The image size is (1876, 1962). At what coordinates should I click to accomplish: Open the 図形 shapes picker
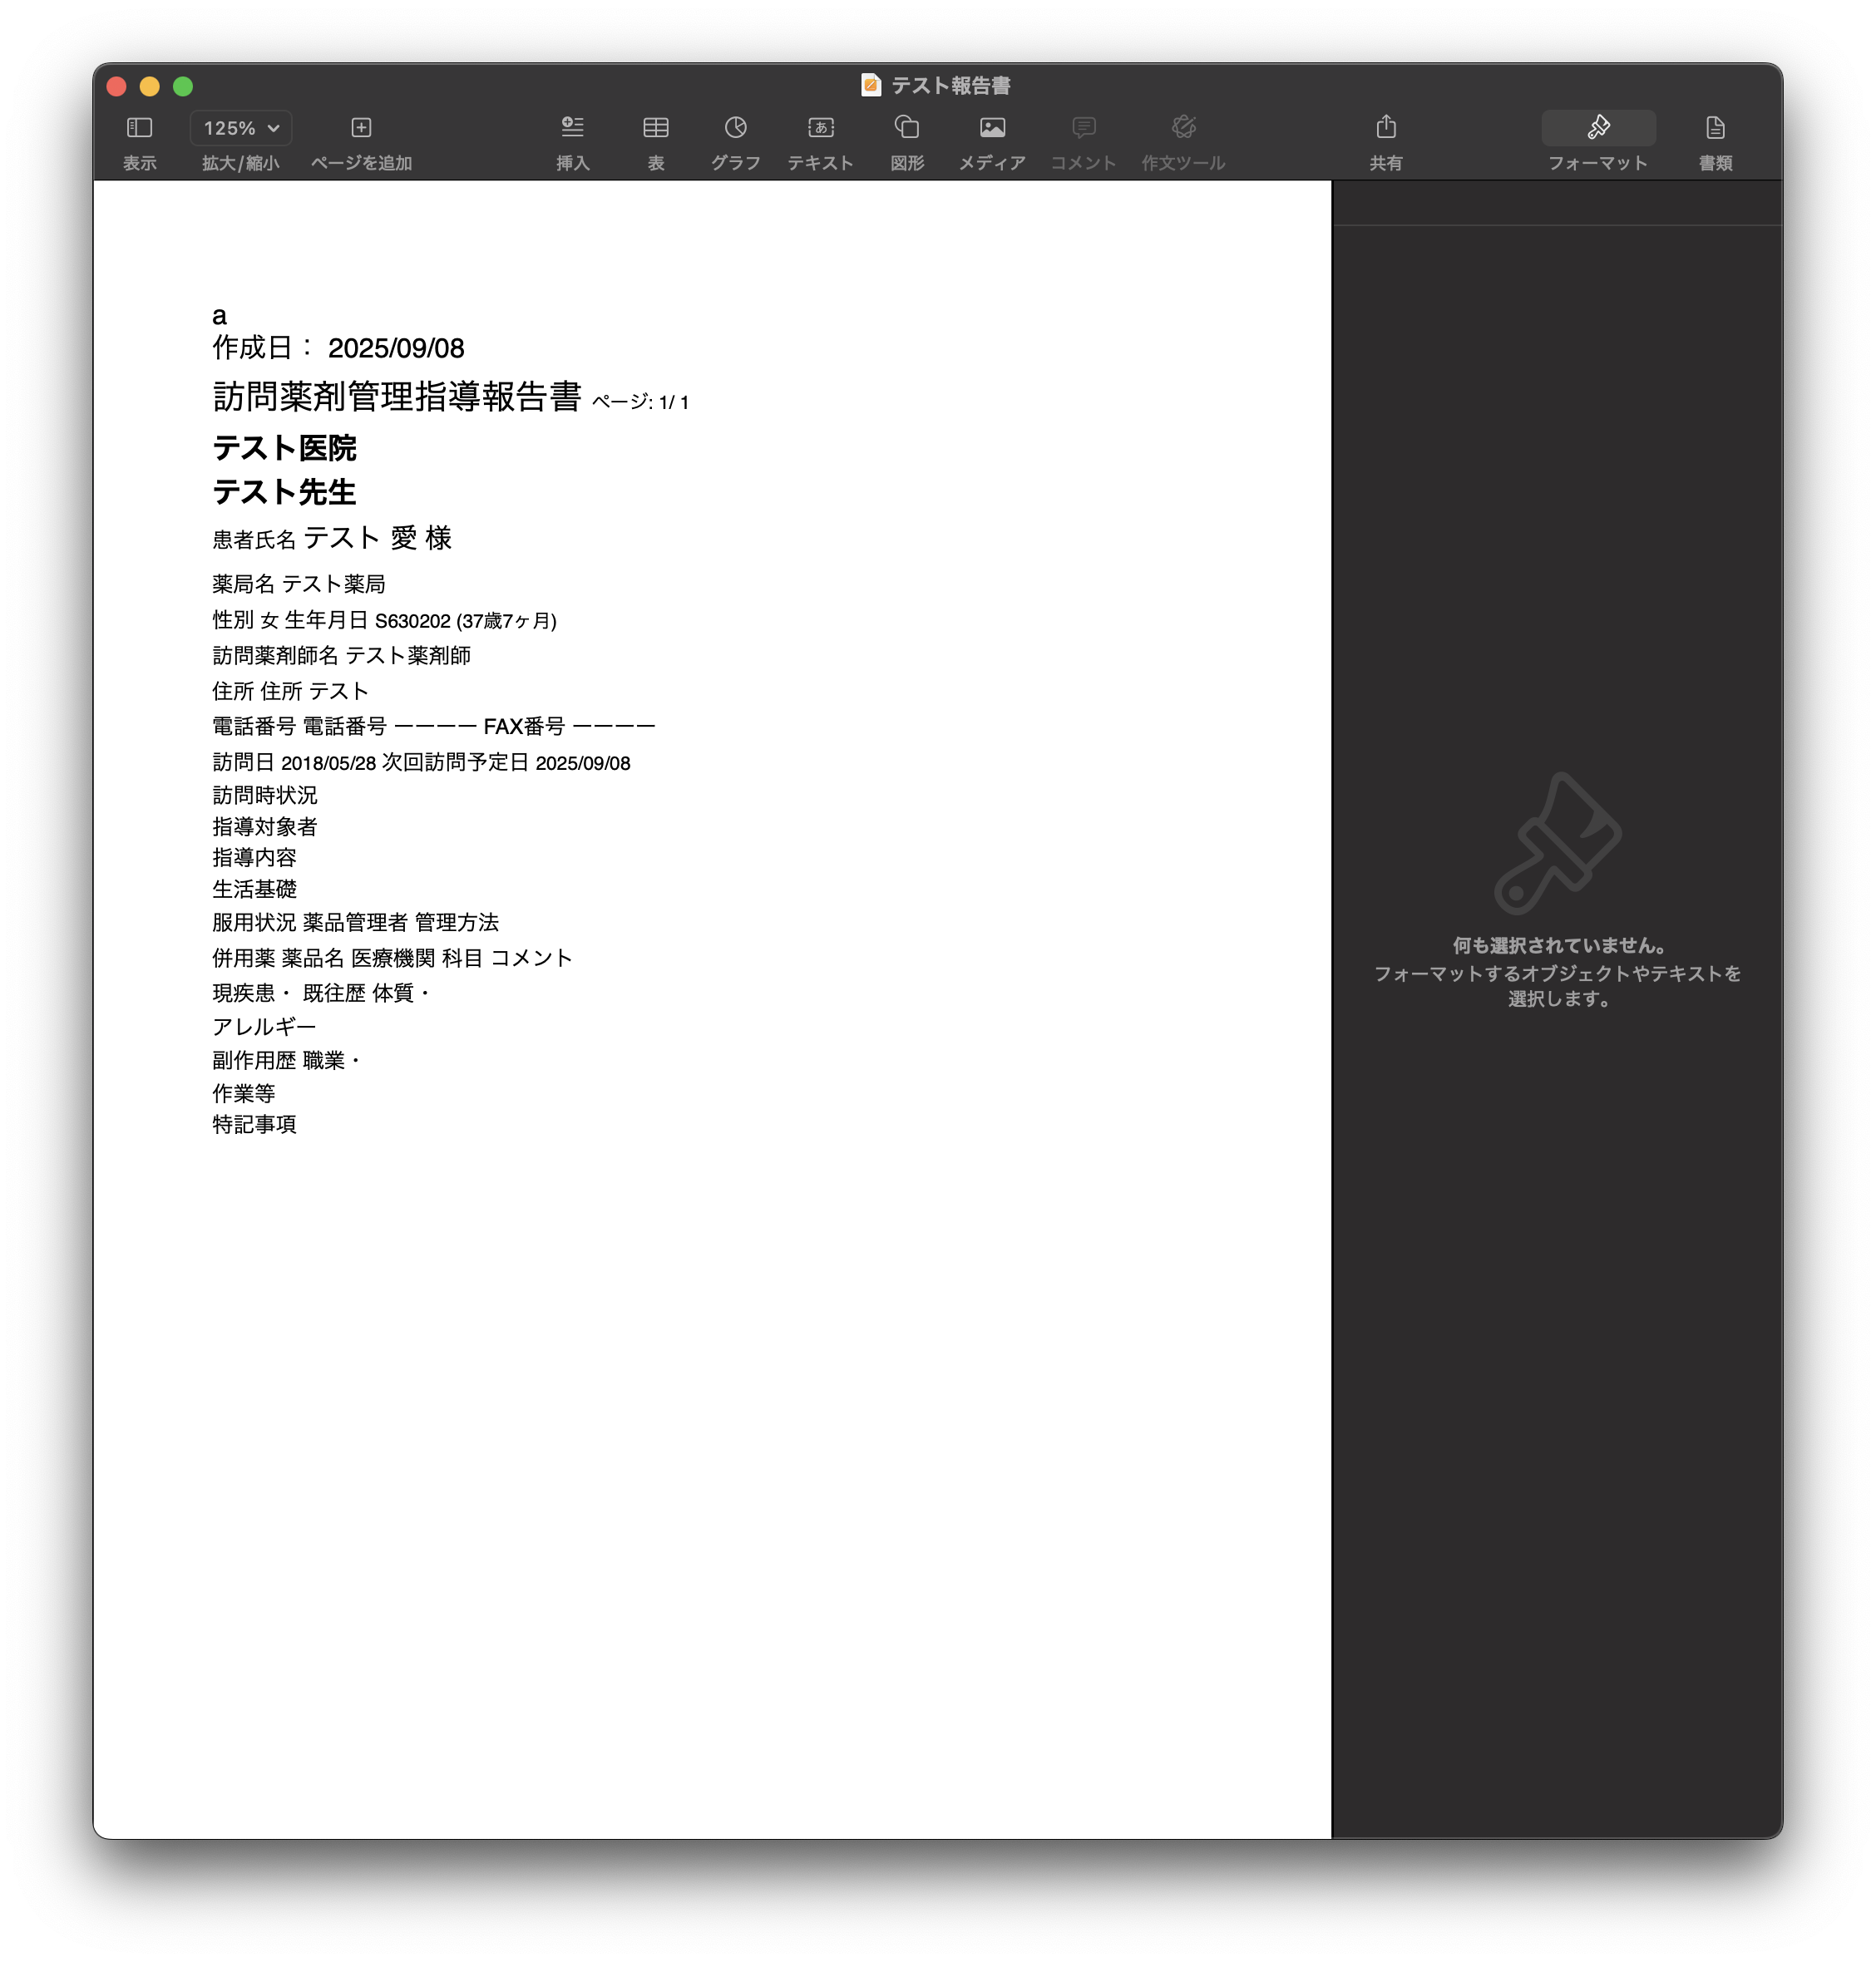tap(907, 140)
